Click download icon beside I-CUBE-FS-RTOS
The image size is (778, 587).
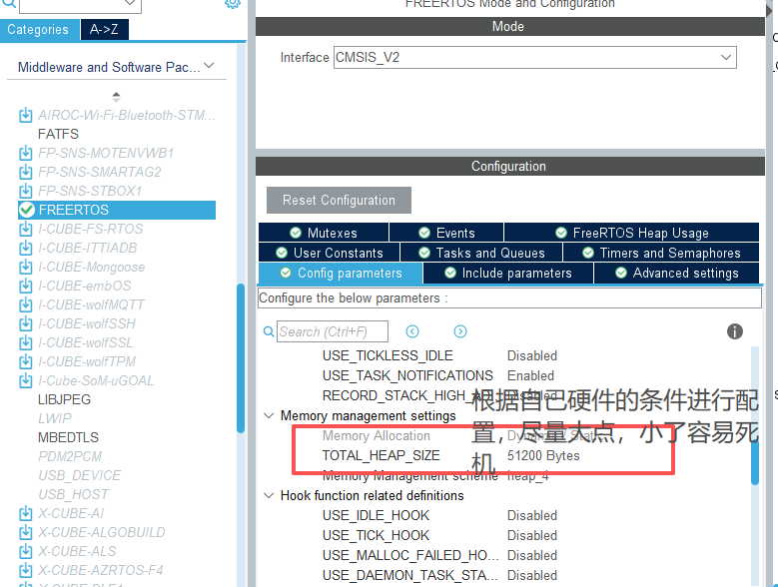(x=26, y=229)
